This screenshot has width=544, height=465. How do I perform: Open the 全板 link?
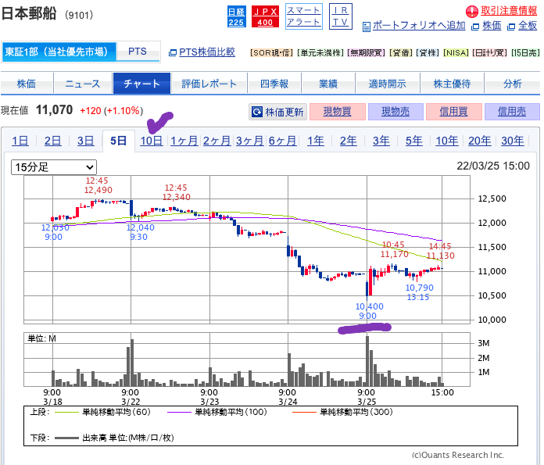tap(528, 26)
